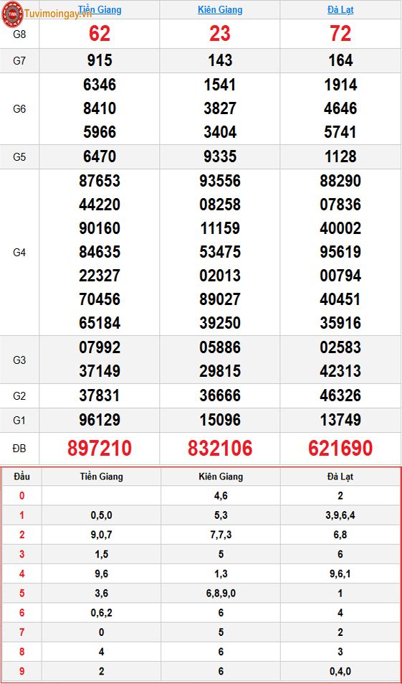Select the G8 row label

pos(19,34)
